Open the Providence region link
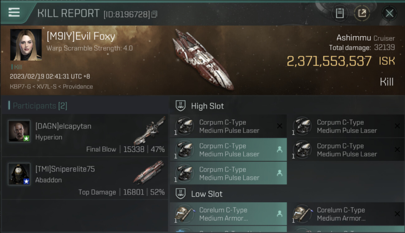The image size is (405, 233). (x=78, y=87)
